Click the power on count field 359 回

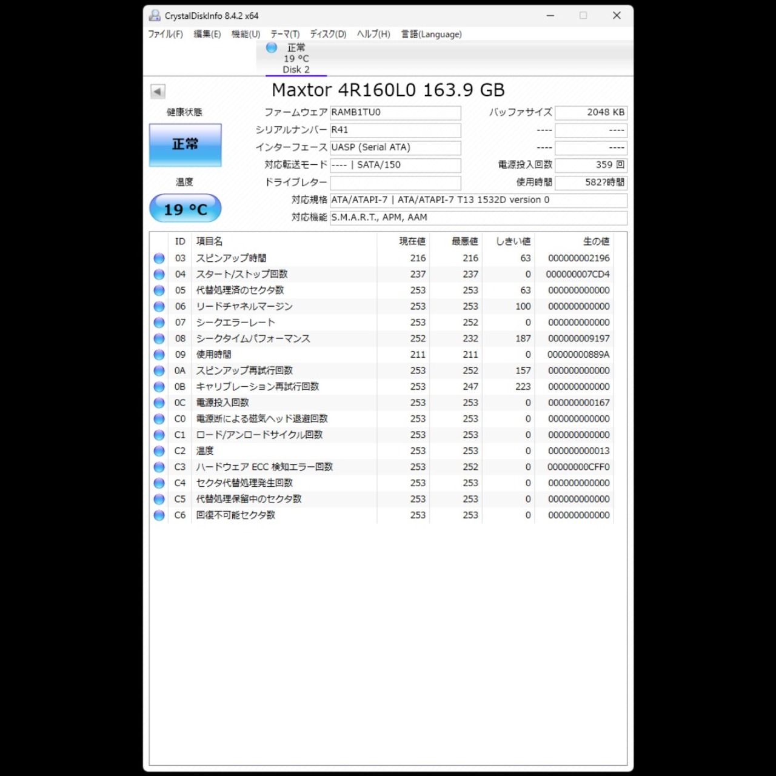coord(591,166)
